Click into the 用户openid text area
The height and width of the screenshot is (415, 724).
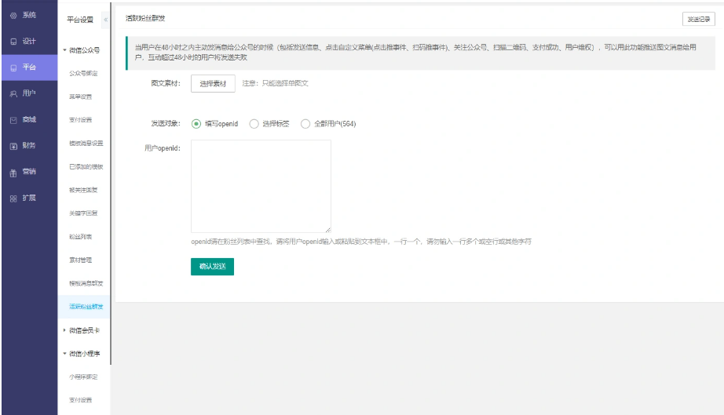(261, 186)
